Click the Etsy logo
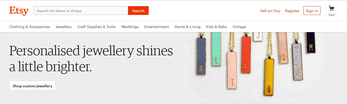Image resolution: width=347 pixels, height=104 pixels. click(19, 11)
